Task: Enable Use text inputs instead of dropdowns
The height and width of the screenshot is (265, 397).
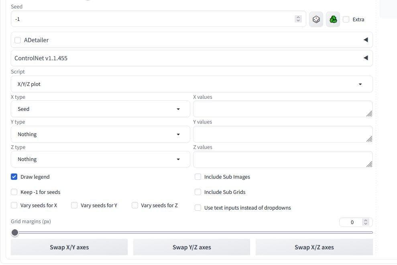Action: click(198, 208)
